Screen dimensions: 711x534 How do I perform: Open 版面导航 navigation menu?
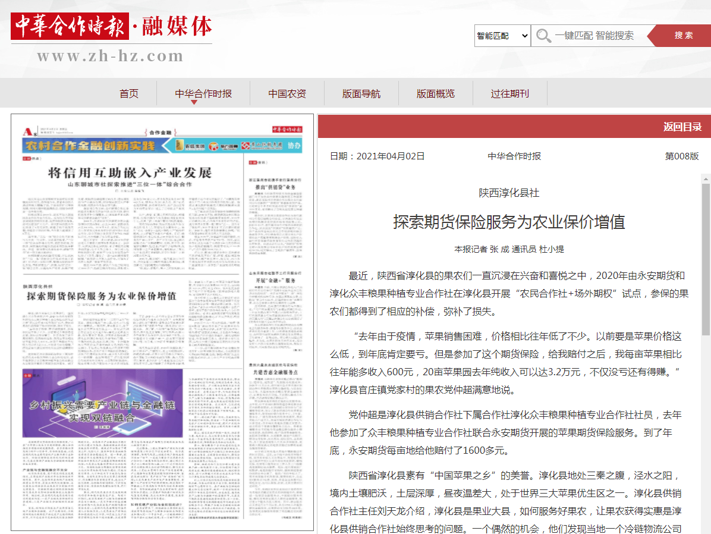click(361, 93)
